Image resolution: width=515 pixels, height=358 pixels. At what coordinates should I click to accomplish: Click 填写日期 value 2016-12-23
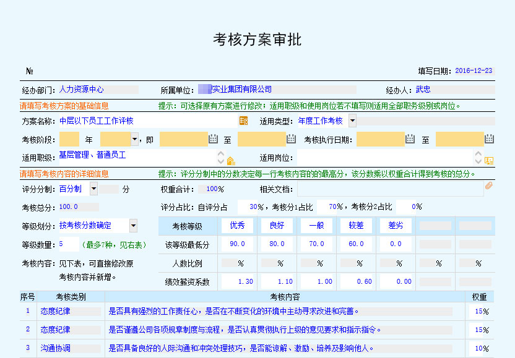pos(474,70)
